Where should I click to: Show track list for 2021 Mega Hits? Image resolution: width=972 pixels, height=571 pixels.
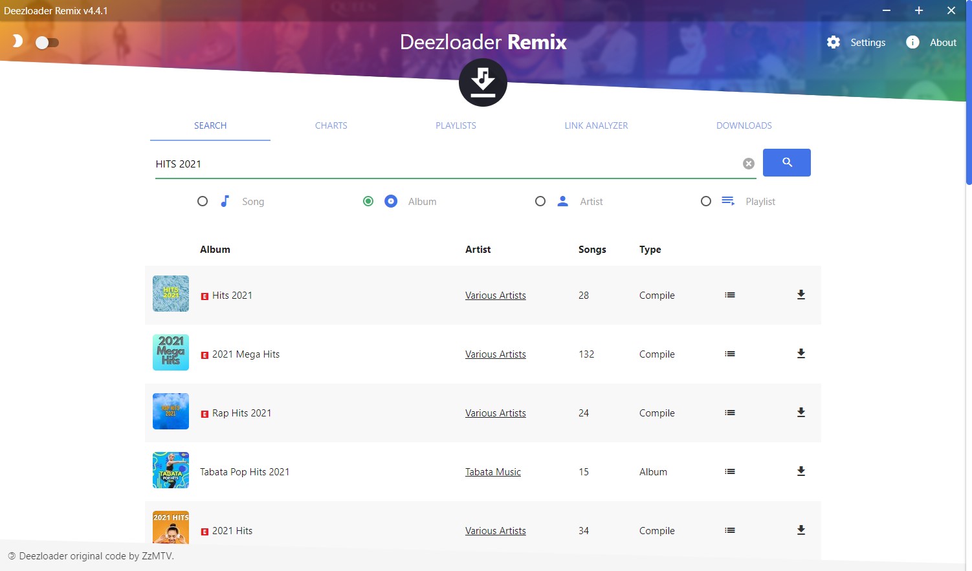click(x=730, y=354)
